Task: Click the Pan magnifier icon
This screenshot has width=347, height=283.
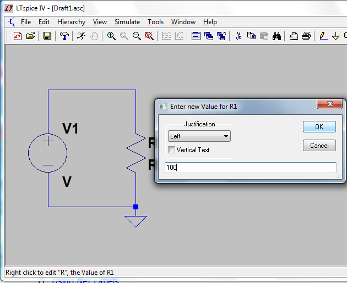Action: click(x=124, y=36)
